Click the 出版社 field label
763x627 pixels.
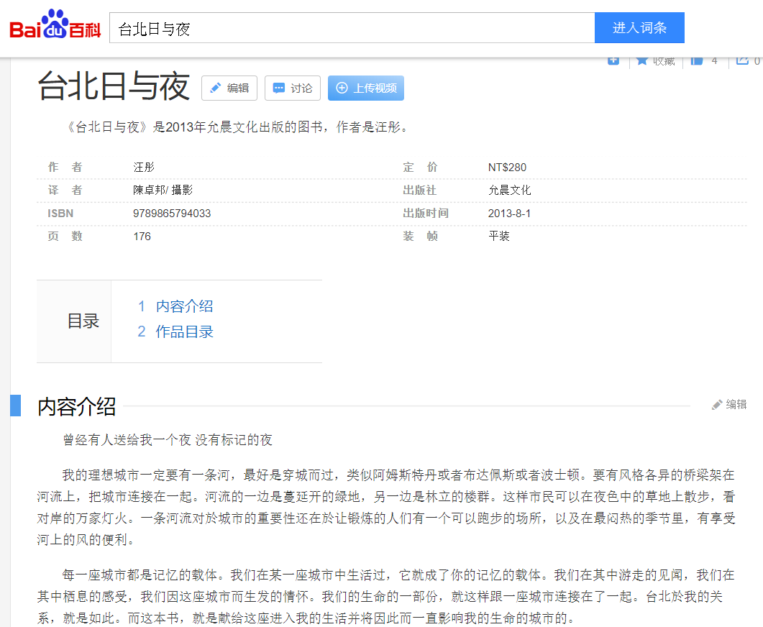pyautogui.click(x=419, y=191)
